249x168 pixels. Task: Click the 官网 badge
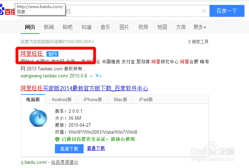[x=52, y=54]
